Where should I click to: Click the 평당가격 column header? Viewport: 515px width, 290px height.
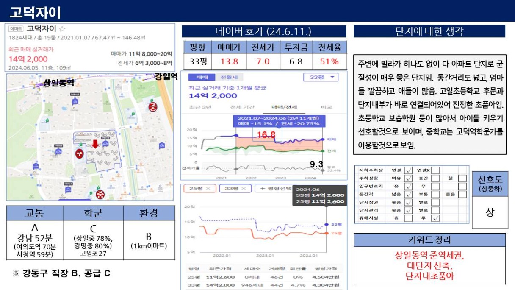pos(326,269)
